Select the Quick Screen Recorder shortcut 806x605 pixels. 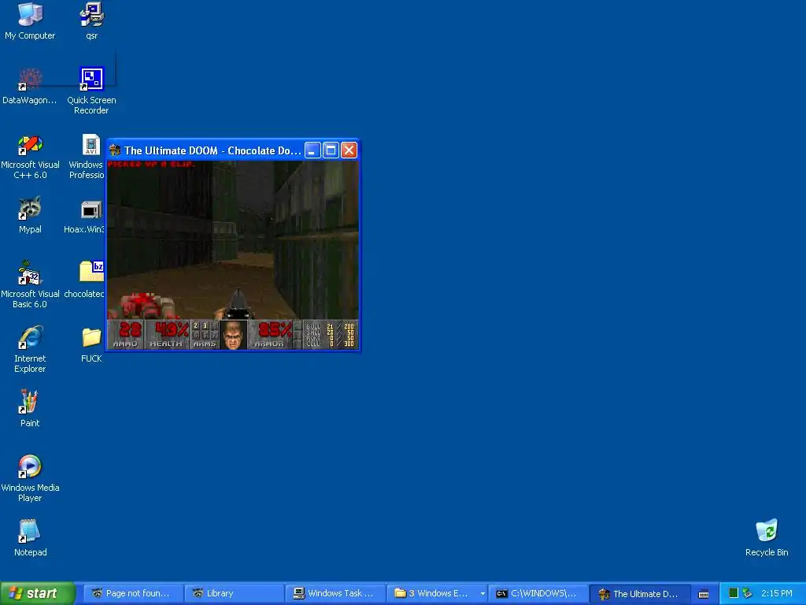91,91
